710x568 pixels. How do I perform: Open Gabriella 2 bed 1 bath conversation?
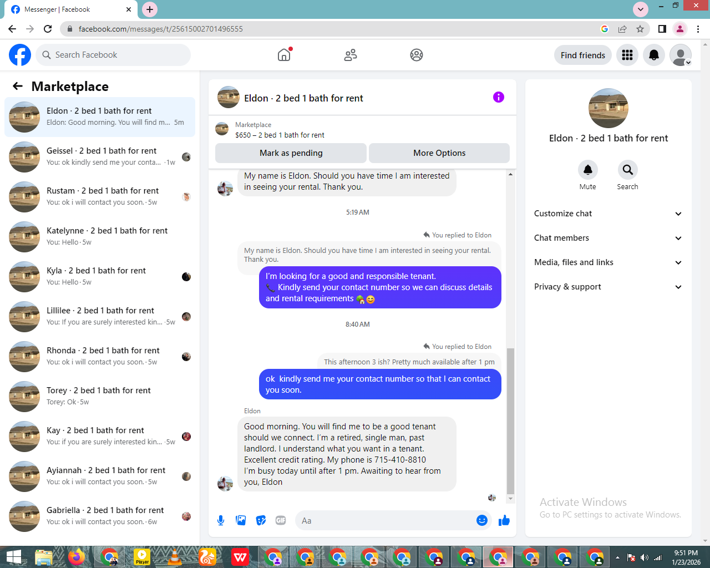point(100,516)
